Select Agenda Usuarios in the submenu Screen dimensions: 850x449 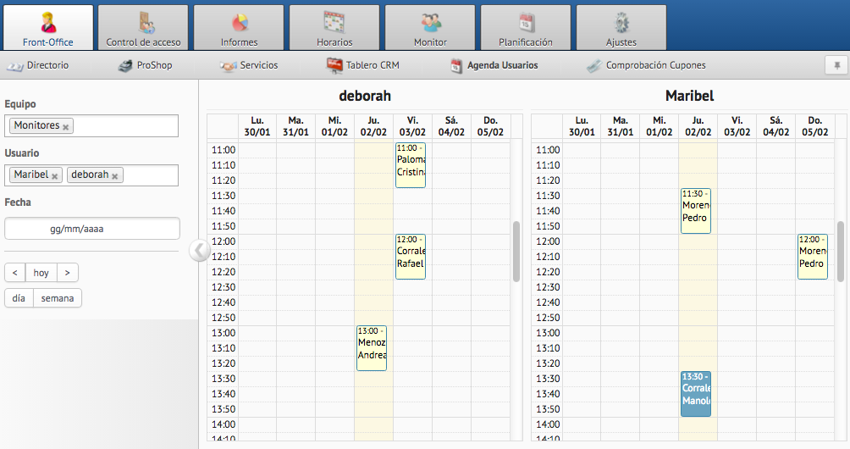coord(494,65)
